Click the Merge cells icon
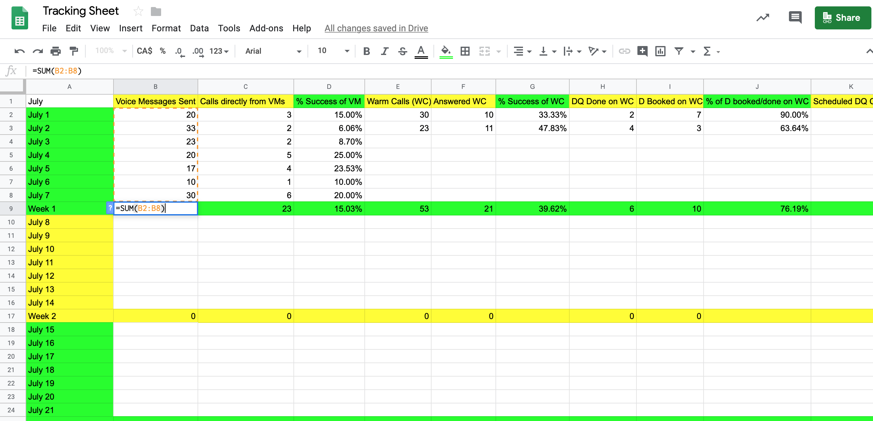 (x=484, y=51)
